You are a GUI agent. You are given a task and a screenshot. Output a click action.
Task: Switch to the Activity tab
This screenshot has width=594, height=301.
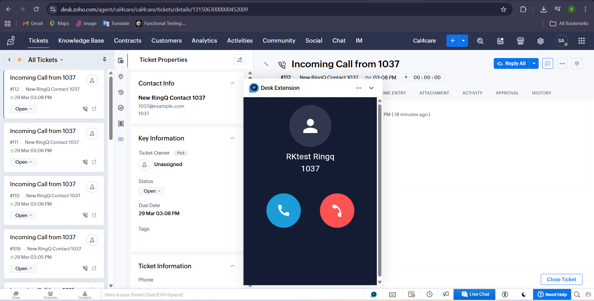[472, 93]
